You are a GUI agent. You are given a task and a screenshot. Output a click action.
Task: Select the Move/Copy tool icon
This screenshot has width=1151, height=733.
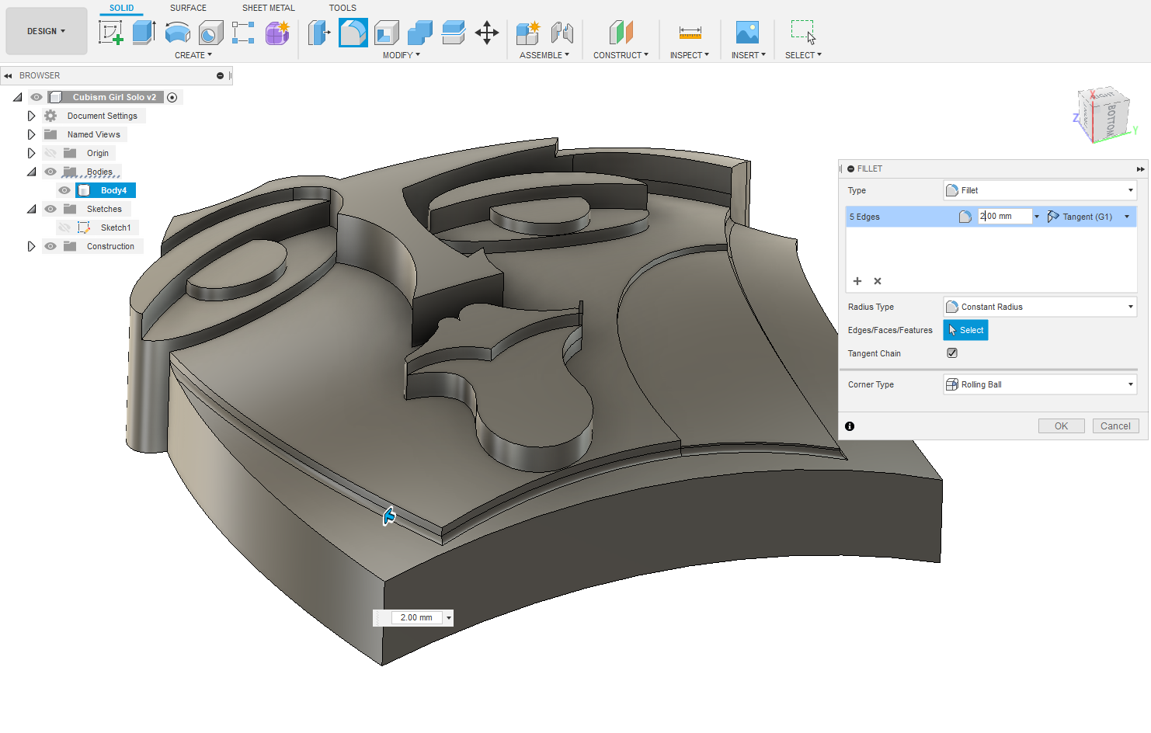(487, 33)
